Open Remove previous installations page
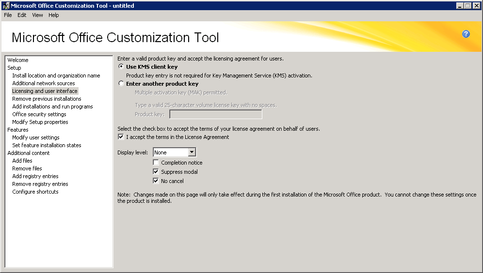Image resolution: width=483 pixels, height=273 pixels. pos(47,99)
